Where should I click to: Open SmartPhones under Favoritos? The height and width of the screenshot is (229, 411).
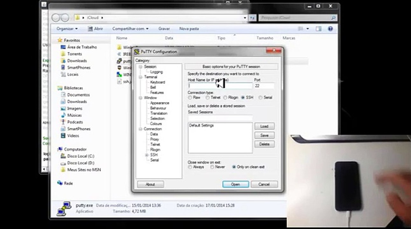(x=79, y=68)
